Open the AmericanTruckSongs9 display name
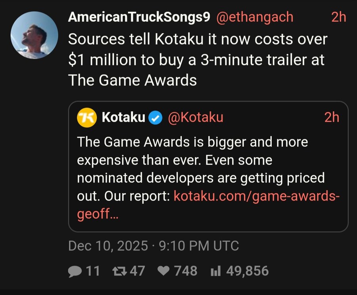 point(139,17)
